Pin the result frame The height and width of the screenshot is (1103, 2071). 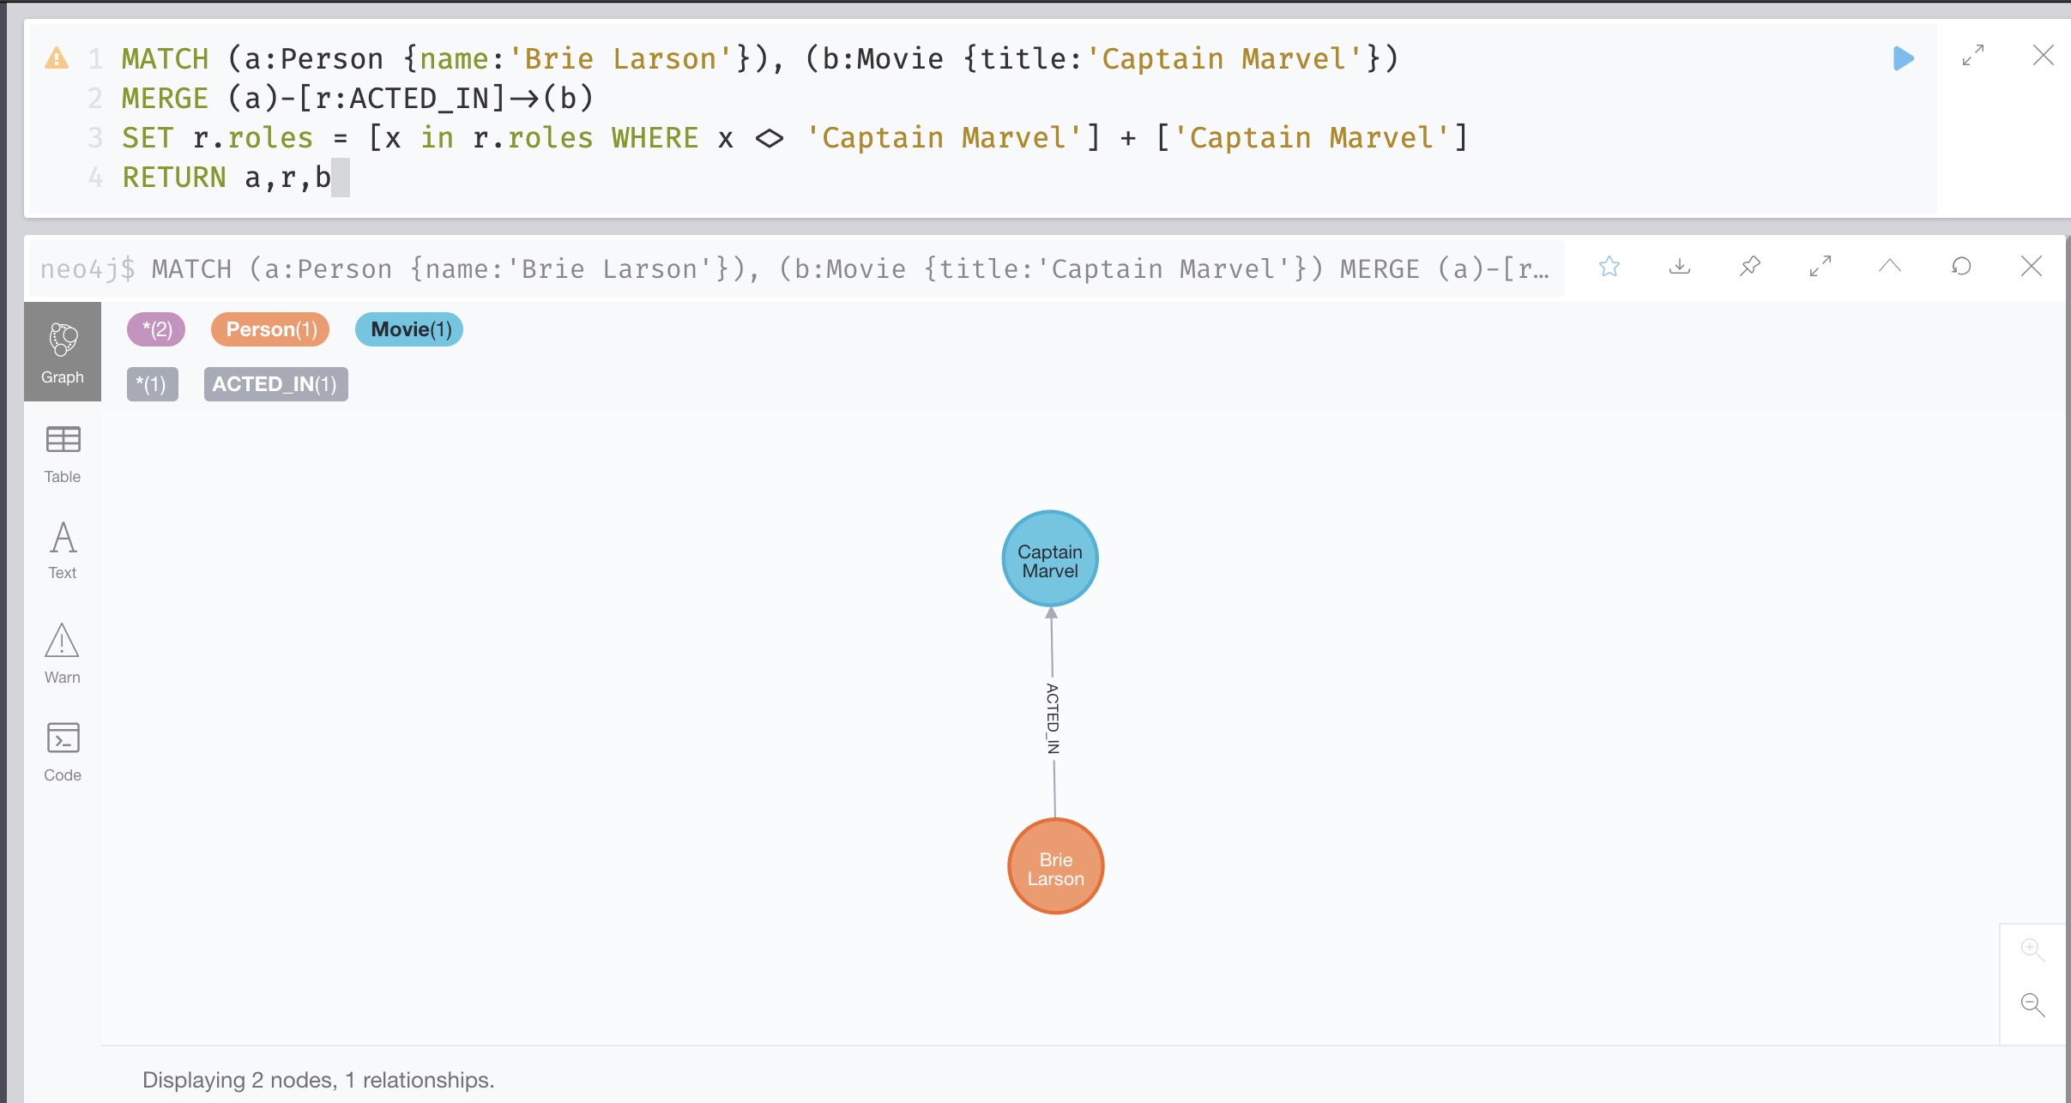1750,267
